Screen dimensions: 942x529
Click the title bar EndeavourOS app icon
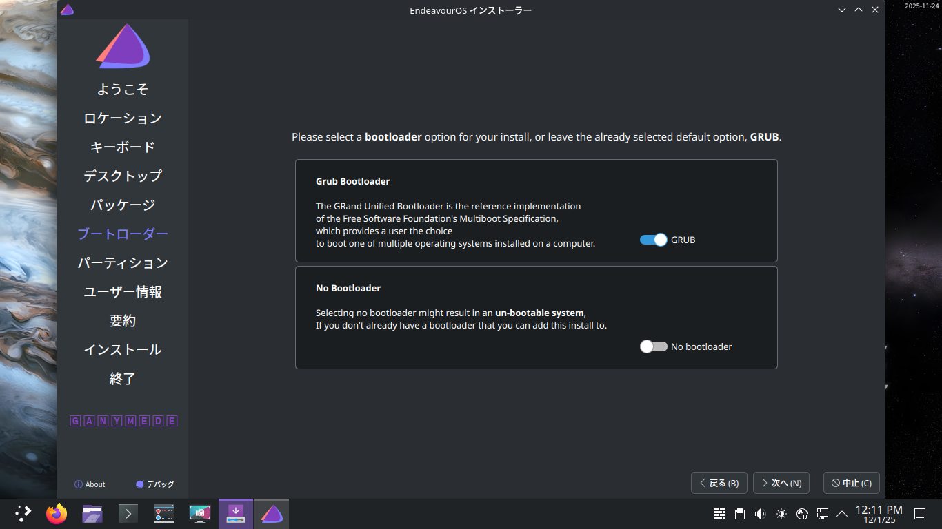click(x=67, y=10)
